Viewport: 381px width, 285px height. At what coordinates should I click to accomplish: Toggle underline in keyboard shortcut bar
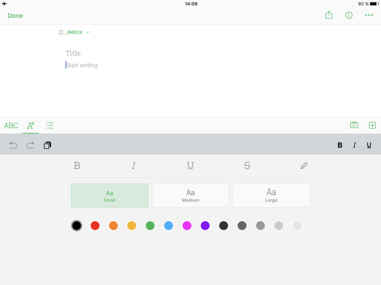pyautogui.click(x=369, y=145)
